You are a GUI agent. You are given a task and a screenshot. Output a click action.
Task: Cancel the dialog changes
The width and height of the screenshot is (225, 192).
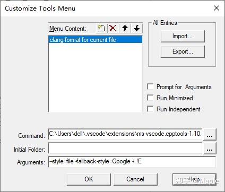pos(135,179)
